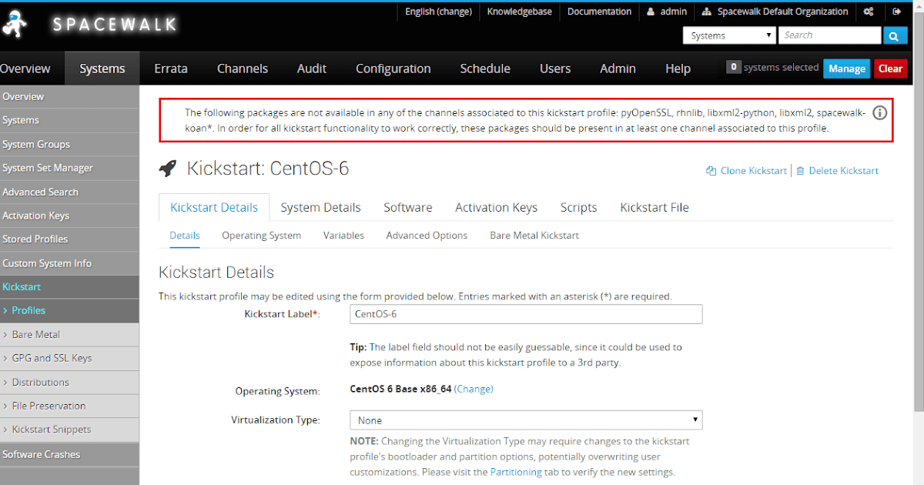The height and width of the screenshot is (485, 924).
Task: Open Spacewalk Default Organization link
Action: pyautogui.click(x=775, y=12)
